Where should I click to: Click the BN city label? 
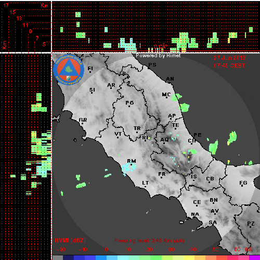[214, 200]
